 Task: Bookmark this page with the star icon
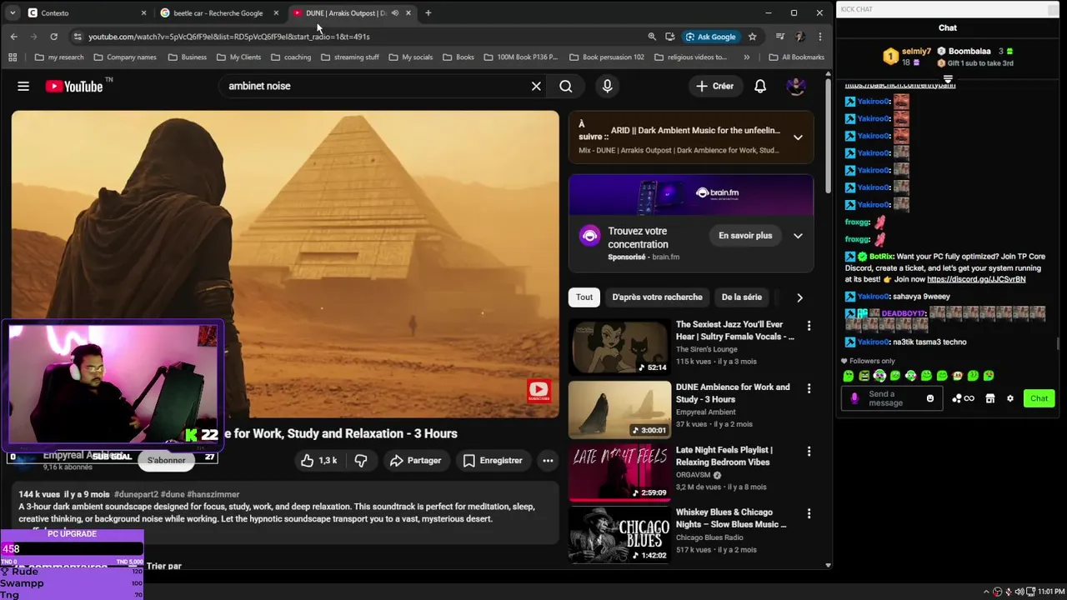click(752, 37)
